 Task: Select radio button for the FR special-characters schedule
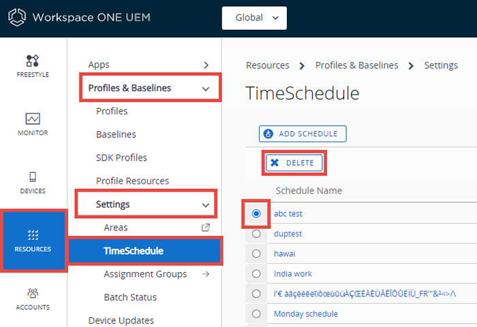(x=256, y=294)
